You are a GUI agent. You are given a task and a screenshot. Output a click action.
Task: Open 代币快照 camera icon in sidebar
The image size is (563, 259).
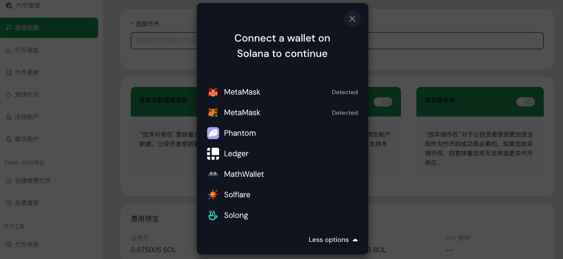(9, 244)
